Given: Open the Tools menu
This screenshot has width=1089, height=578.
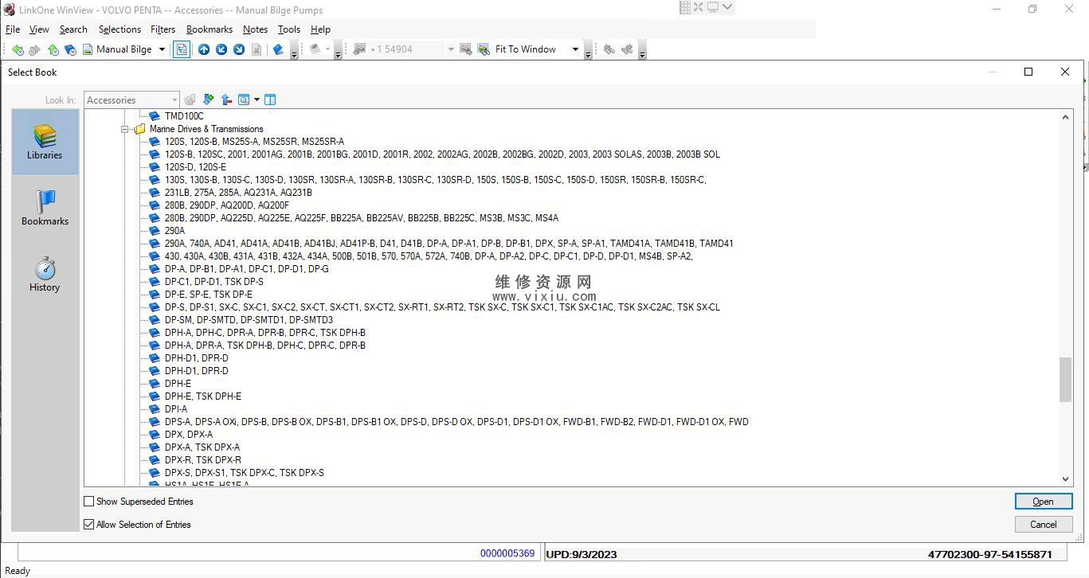Looking at the screenshot, I should point(288,29).
